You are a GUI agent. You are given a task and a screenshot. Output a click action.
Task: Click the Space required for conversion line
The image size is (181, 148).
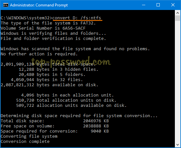55,131
